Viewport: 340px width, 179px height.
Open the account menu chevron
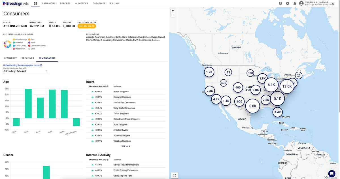[x=333, y=3]
